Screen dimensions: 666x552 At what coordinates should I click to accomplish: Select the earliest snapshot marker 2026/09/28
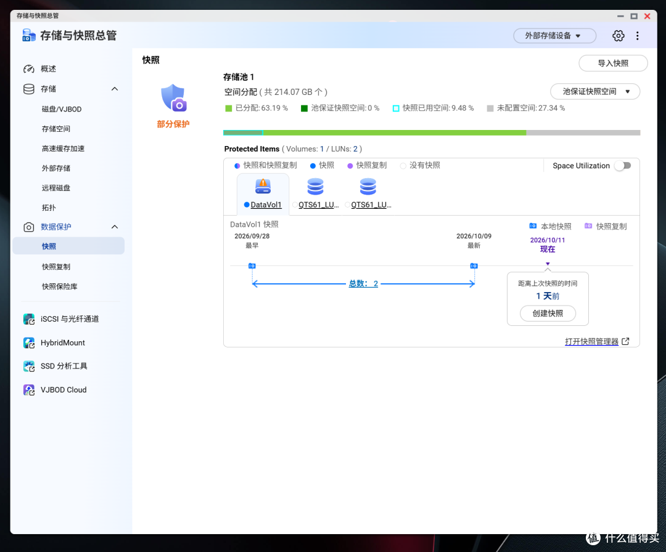coord(252,266)
